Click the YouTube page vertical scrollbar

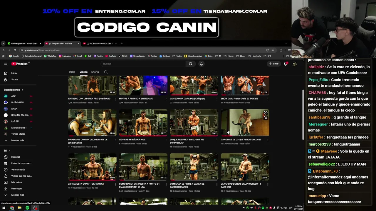click(303, 115)
